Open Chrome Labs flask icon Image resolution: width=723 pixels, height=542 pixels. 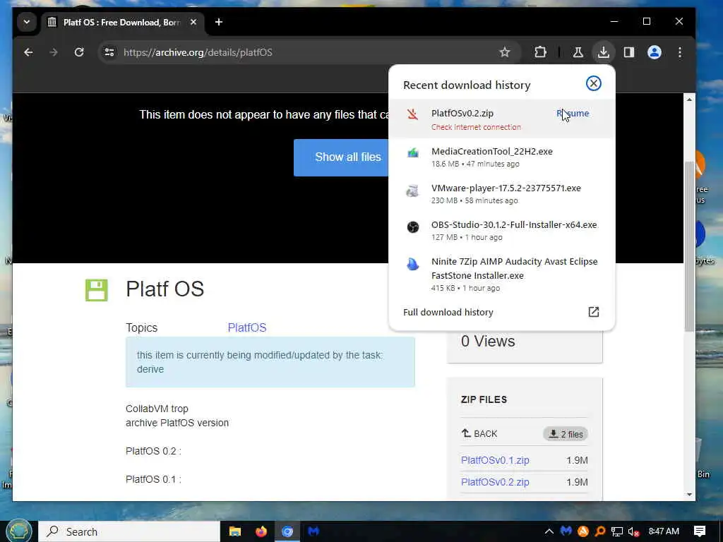coord(578,52)
